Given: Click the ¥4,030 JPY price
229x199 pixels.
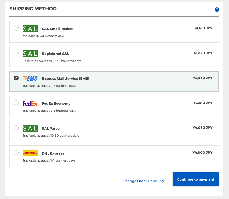Looking at the screenshot, I should click(202, 127).
